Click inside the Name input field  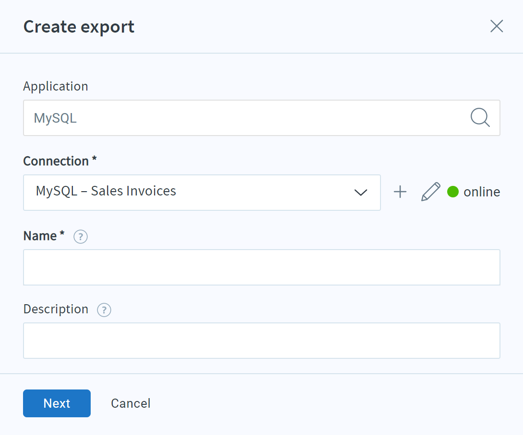click(261, 267)
